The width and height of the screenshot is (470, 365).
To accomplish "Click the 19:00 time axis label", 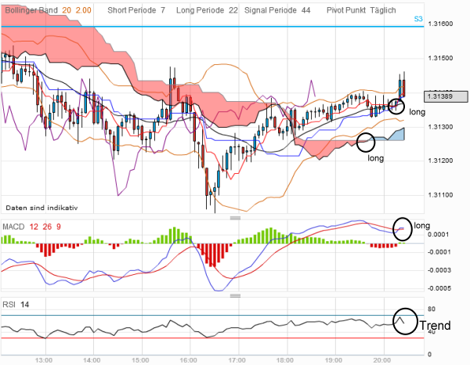I will (x=334, y=360).
